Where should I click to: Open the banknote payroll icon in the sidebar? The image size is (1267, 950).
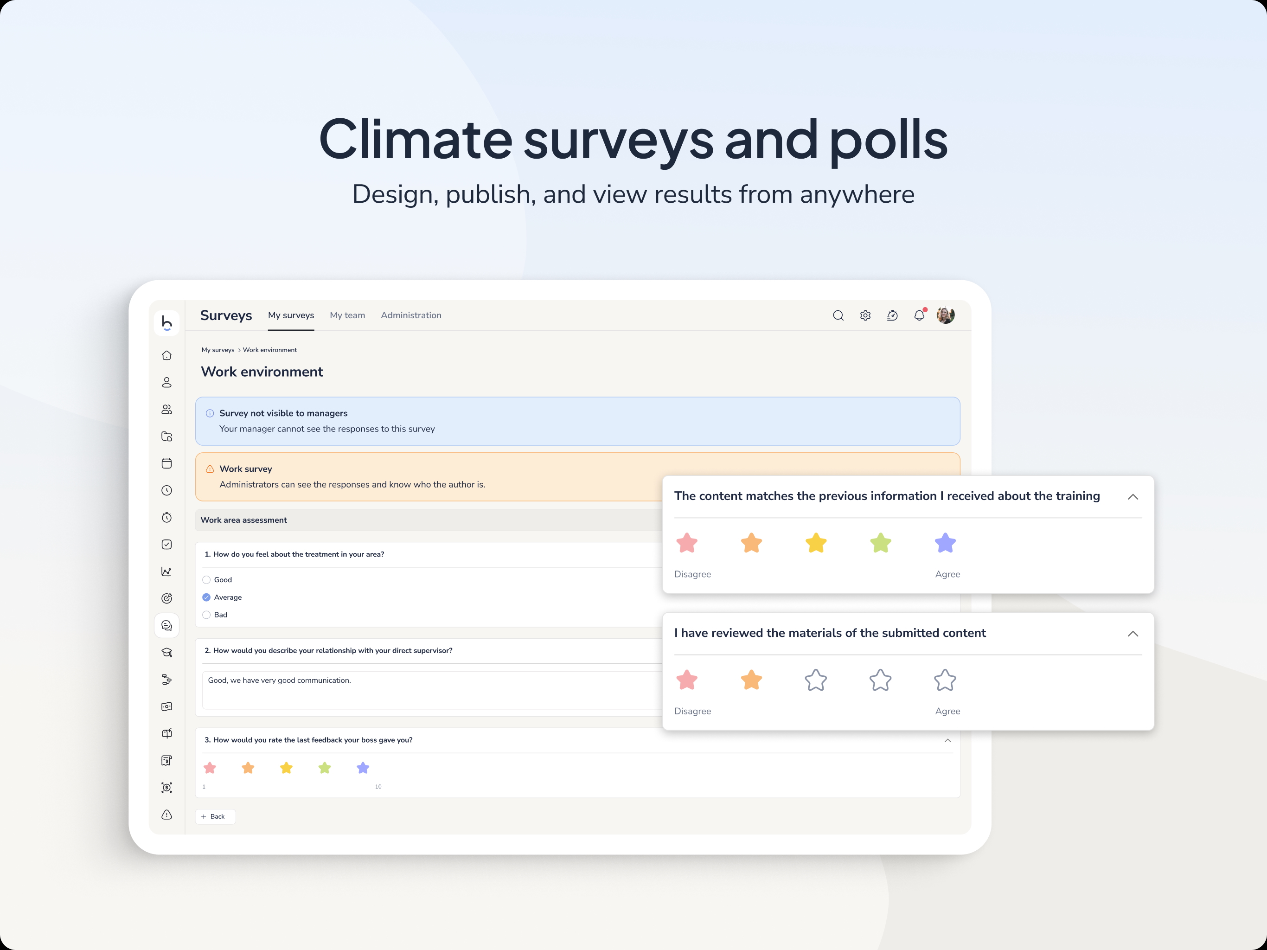click(x=166, y=706)
